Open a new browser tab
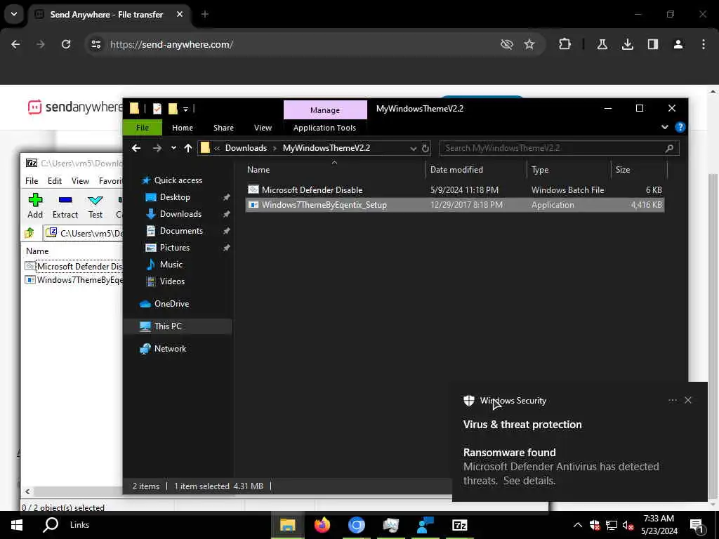 point(205,14)
